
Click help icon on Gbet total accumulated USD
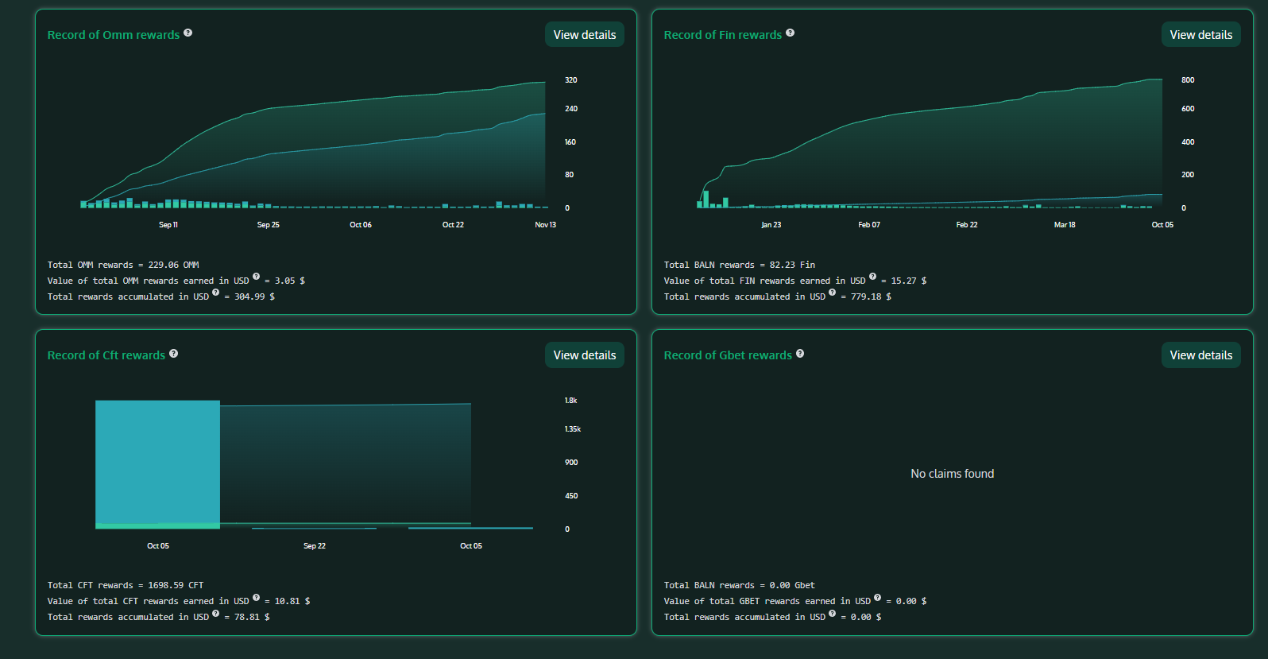tap(833, 613)
